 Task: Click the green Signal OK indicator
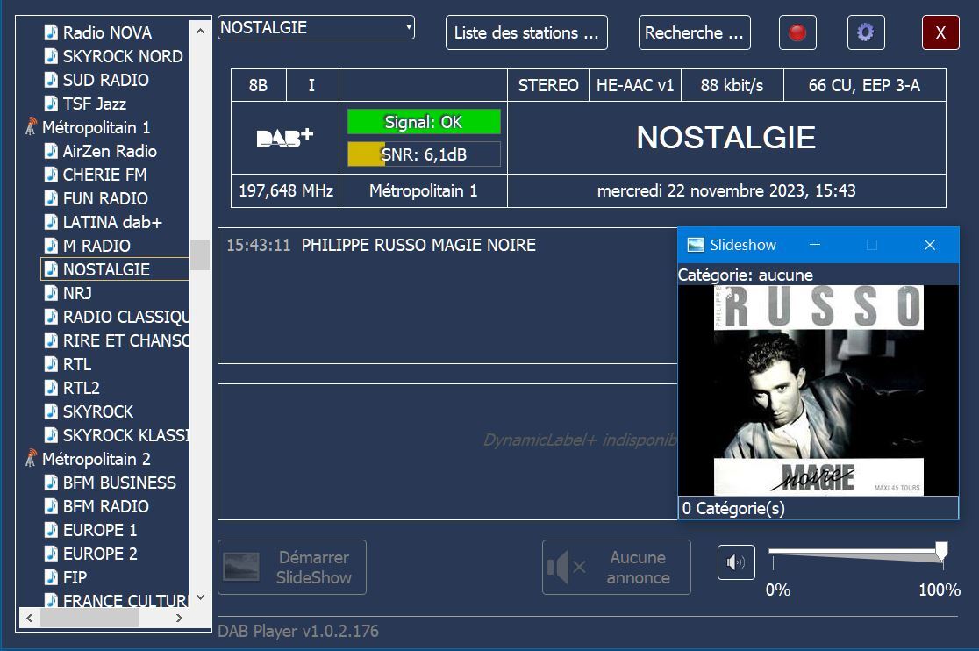coord(424,122)
